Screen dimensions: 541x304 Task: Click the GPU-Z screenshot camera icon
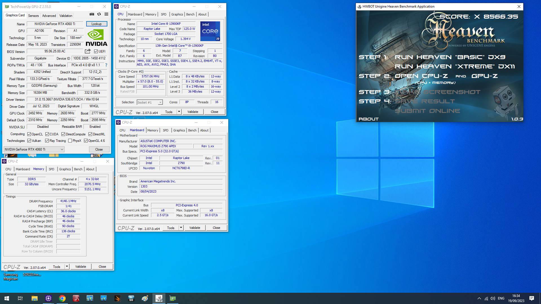[x=92, y=14]
